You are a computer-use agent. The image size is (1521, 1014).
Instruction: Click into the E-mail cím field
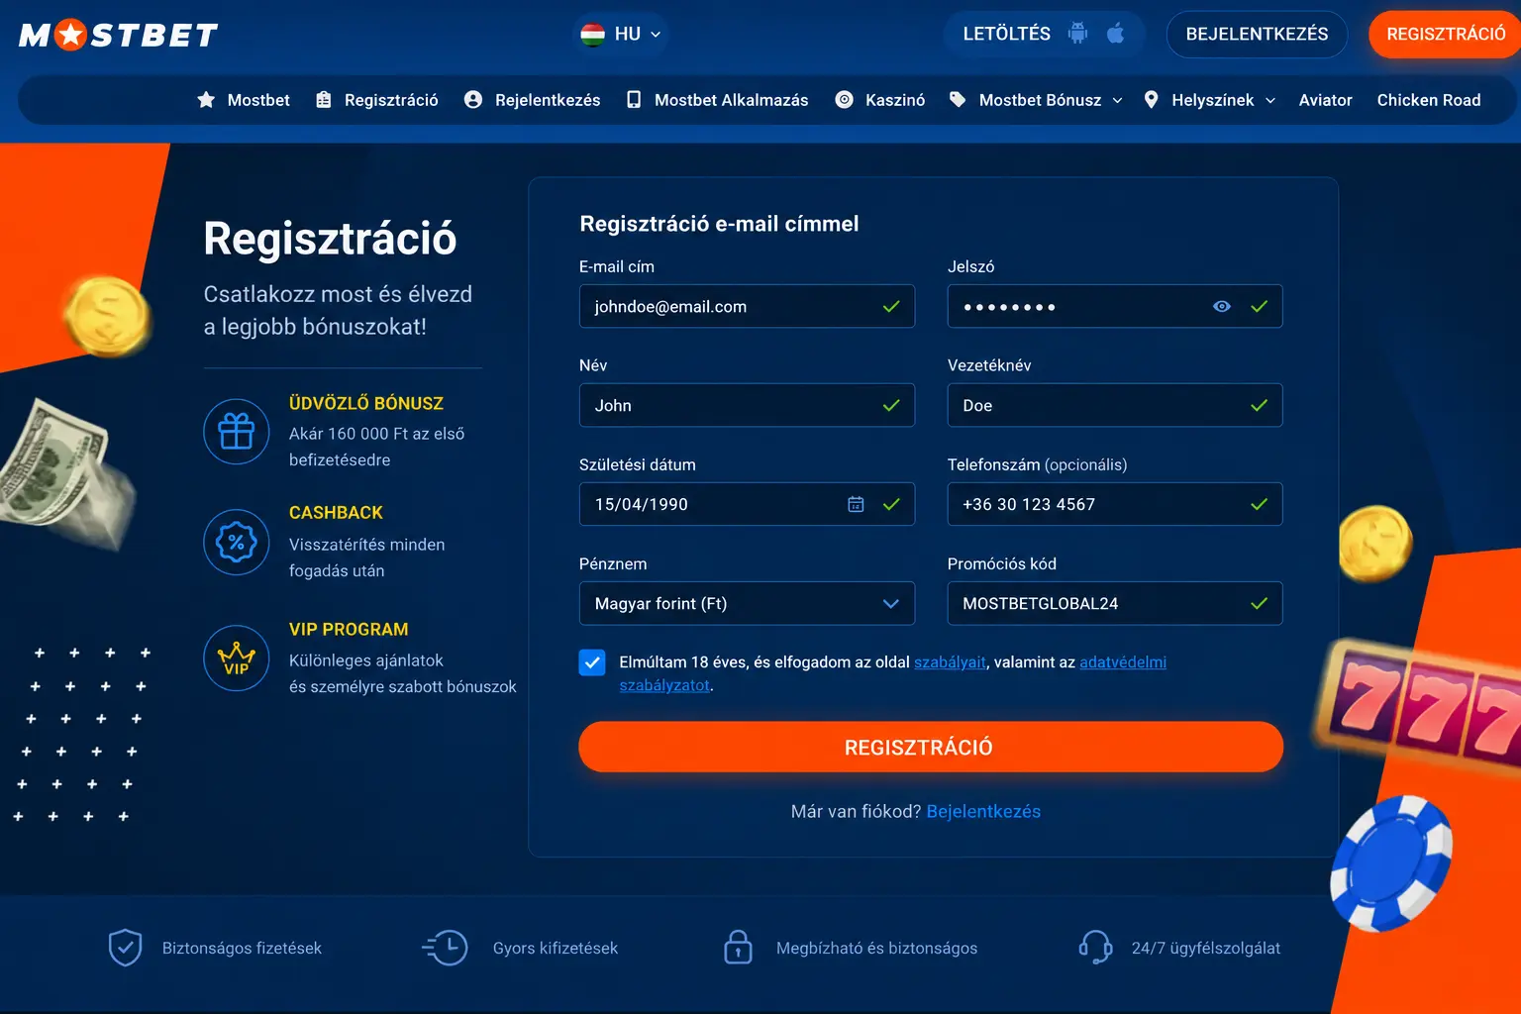[x=747, y=306]
